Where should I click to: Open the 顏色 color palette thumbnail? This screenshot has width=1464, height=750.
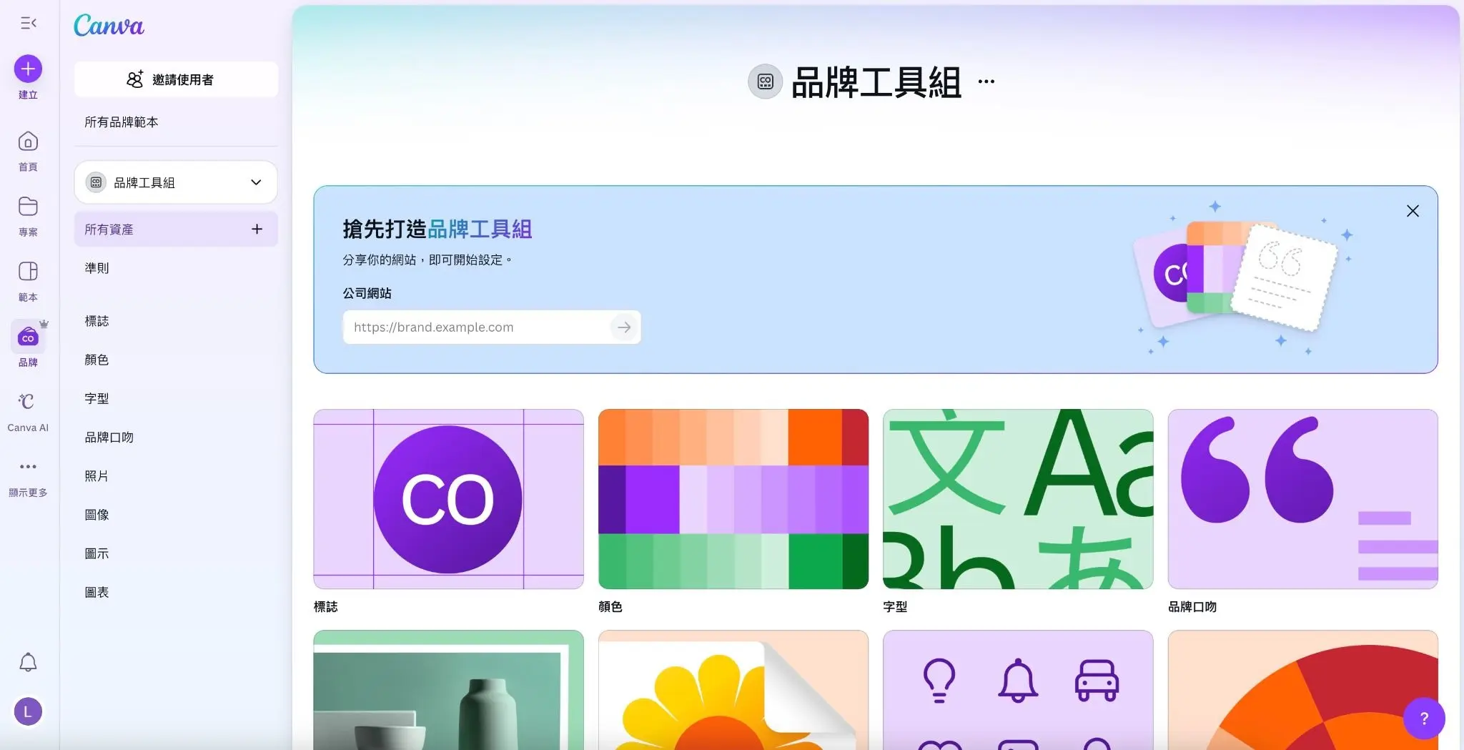tap(733, 499)
